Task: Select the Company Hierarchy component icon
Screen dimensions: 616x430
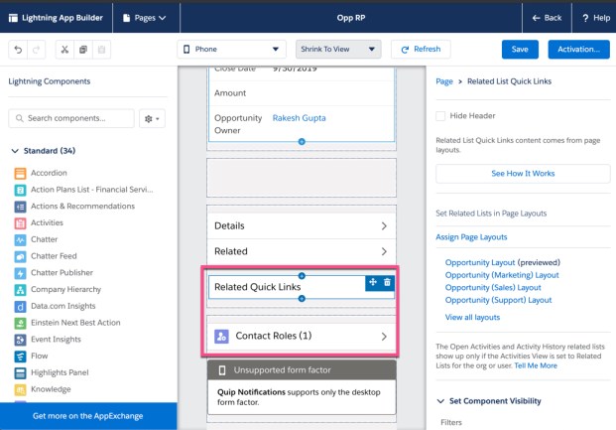Action: coord(20,290)
